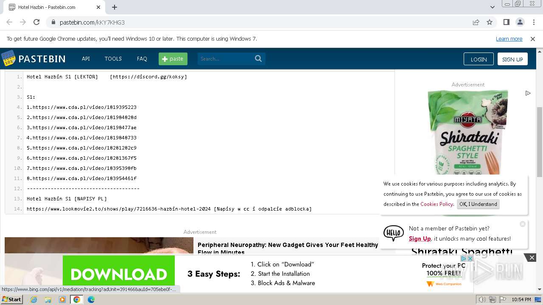543x305 pixels.
Task: Click the cda.pl link ending 1819848733
Action: (84, 138)
